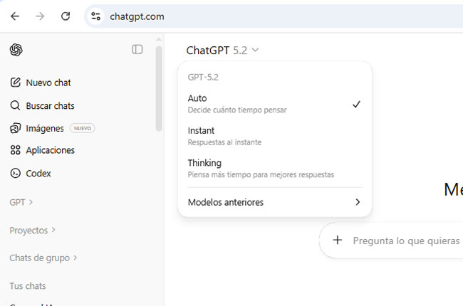Expand the Chats de grupo section

(43, 258)
